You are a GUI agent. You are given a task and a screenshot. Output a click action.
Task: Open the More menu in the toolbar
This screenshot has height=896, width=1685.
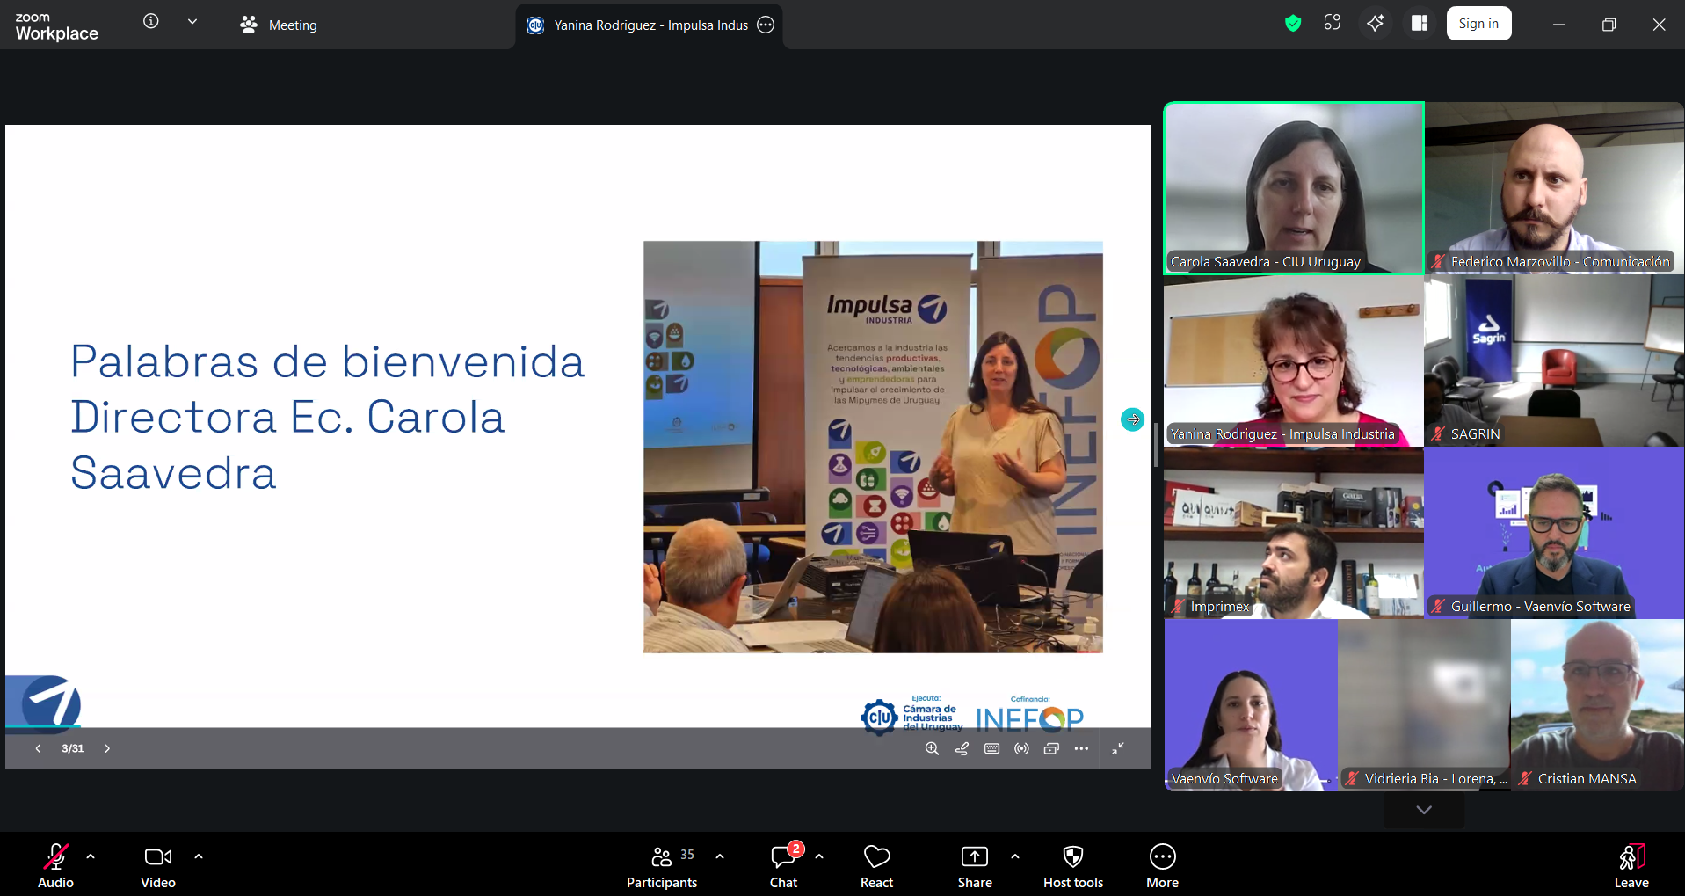point(1162,866)
